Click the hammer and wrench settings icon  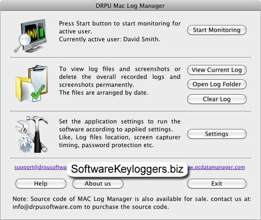32,134
